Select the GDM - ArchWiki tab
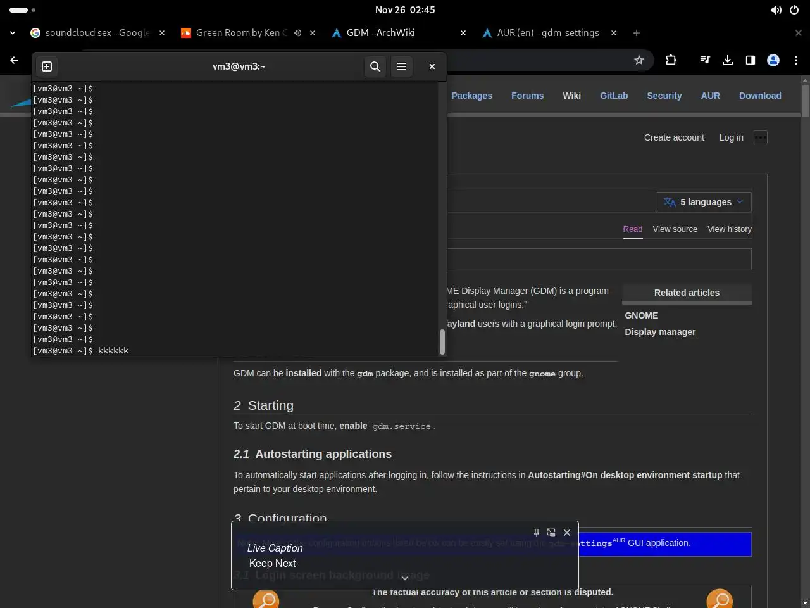The image size is (810, 608). pyautogui.click(x=399, y=33)
